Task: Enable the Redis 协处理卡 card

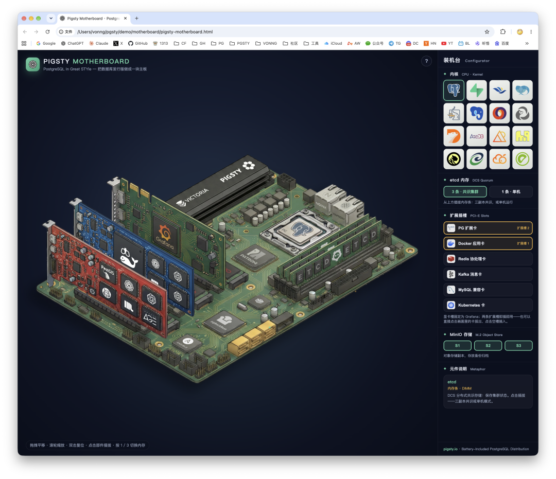Action: click(488, 259)
